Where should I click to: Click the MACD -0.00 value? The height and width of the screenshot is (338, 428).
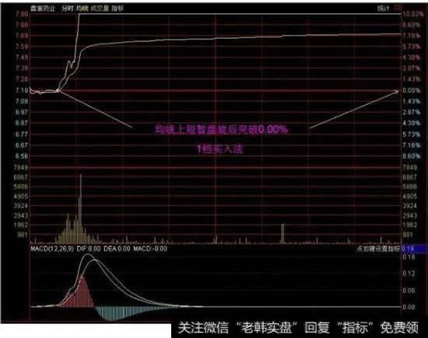tap(150, 249)
